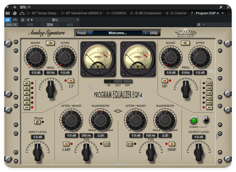The image size is (236, 172).
Task: Set VU meter mode to IN
Action: [x=109, y=81]
